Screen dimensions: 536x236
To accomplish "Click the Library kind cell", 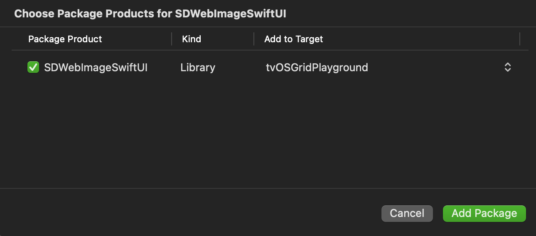I will click(198, 67).
